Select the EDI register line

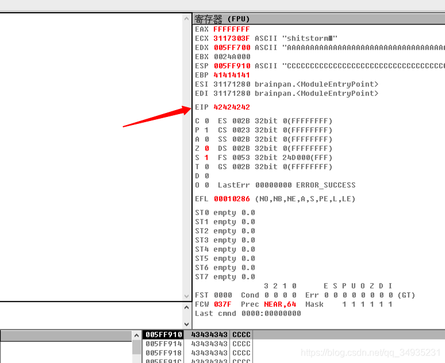287,93
